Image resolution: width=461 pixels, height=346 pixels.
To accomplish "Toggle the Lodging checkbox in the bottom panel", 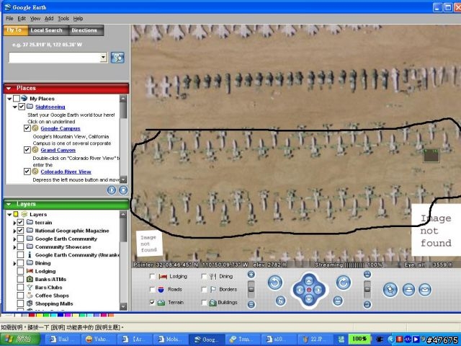I will coord(153,276).
